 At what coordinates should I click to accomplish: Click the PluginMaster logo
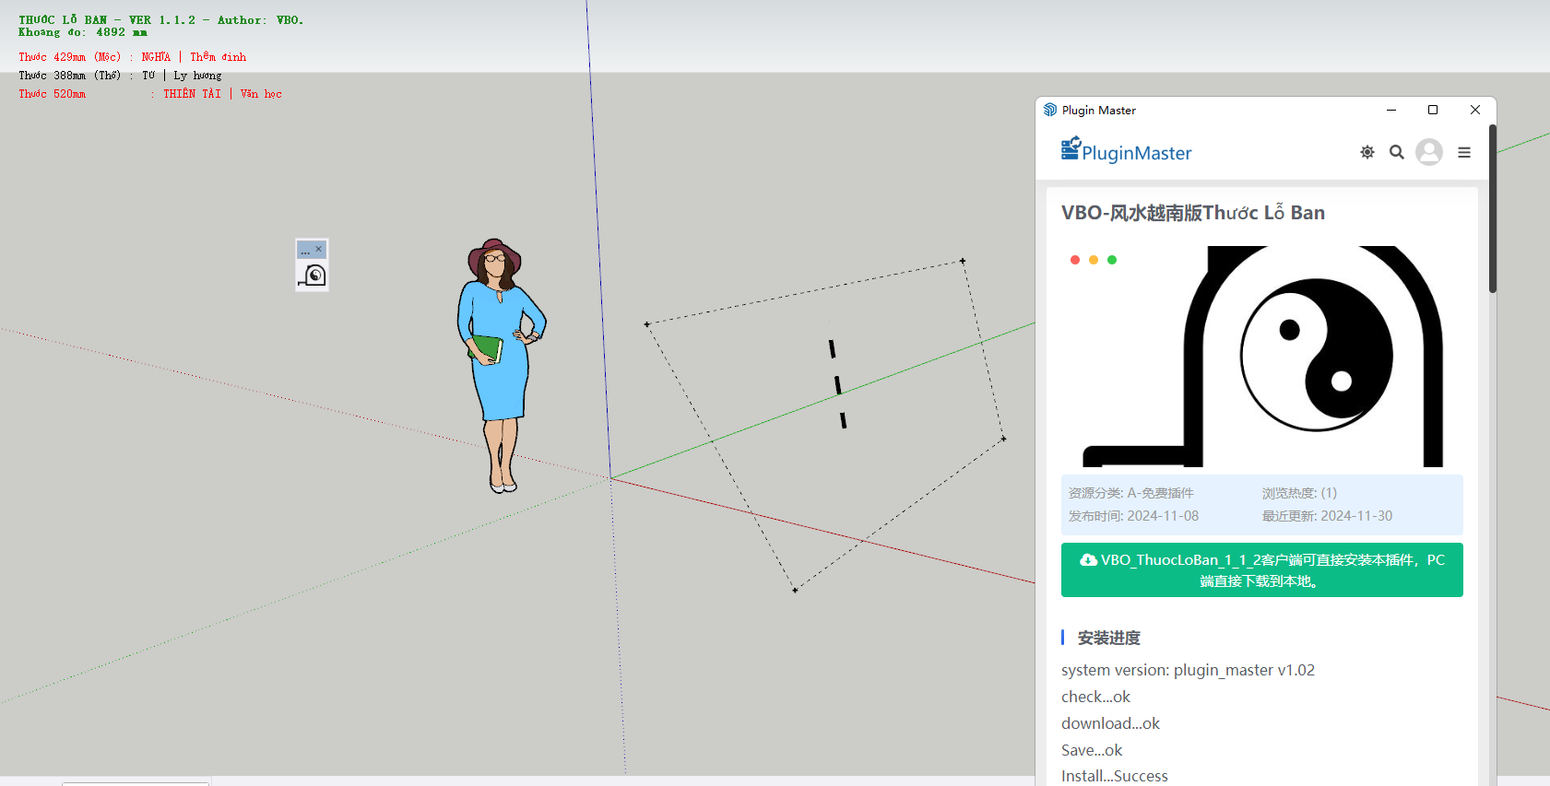pos(1126,151)
